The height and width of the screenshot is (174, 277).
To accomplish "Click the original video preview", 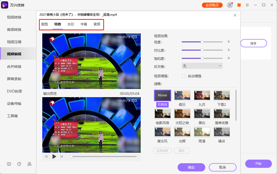I will click(x=91, y=61).
